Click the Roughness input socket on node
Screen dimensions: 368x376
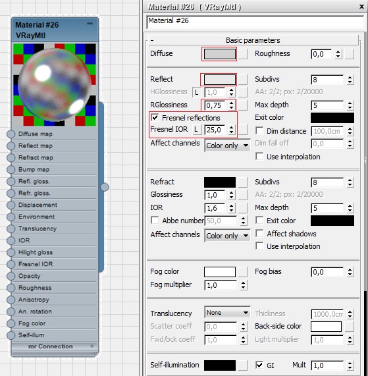click(11, 288)
